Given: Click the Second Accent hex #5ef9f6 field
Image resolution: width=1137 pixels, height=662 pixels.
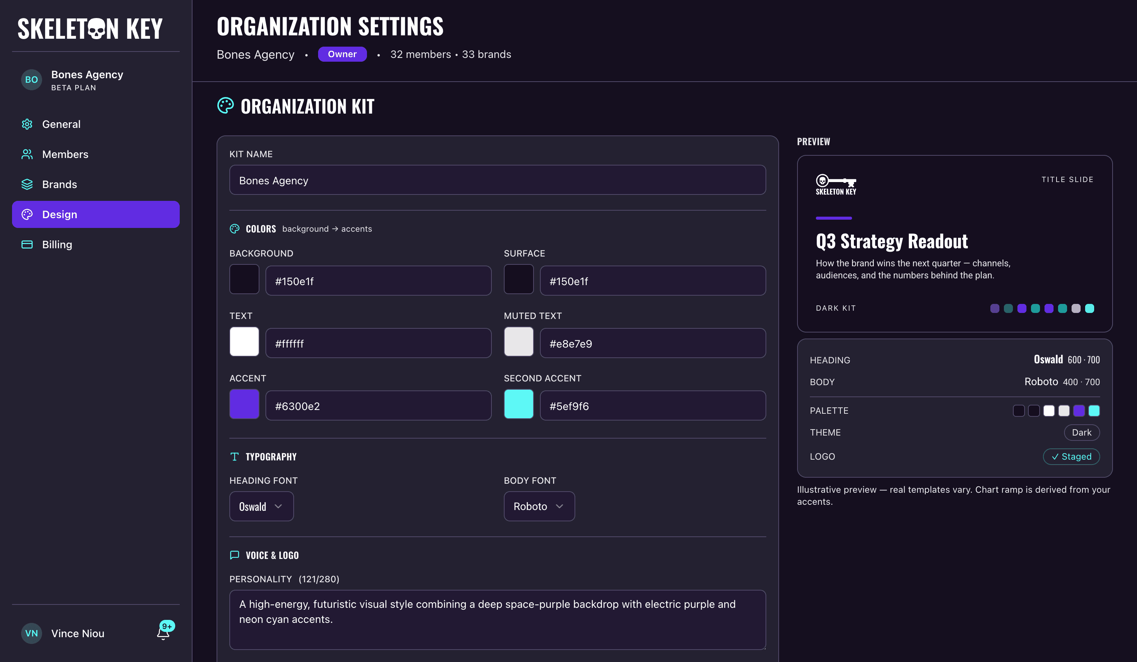Looking at the screenshot, I should [x=653, y=406].
